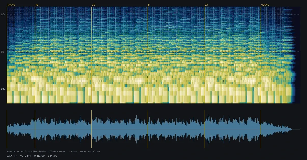This screenshot has width=307, height=160.
Task: Select the "b" section marker label
Action: pos(149,5)
